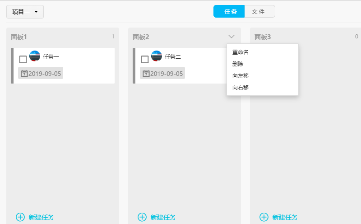Select 向左移 menu option

(x=241, y=76)
